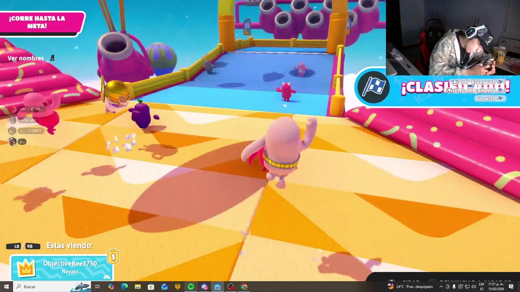This screenshot has height=292, width=520.
Task: Click the streamer webcam overlay
Action: [x=453, y=38]
